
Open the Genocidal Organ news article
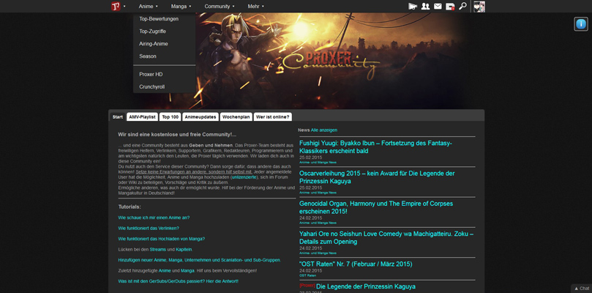click(x=375, y=207)
